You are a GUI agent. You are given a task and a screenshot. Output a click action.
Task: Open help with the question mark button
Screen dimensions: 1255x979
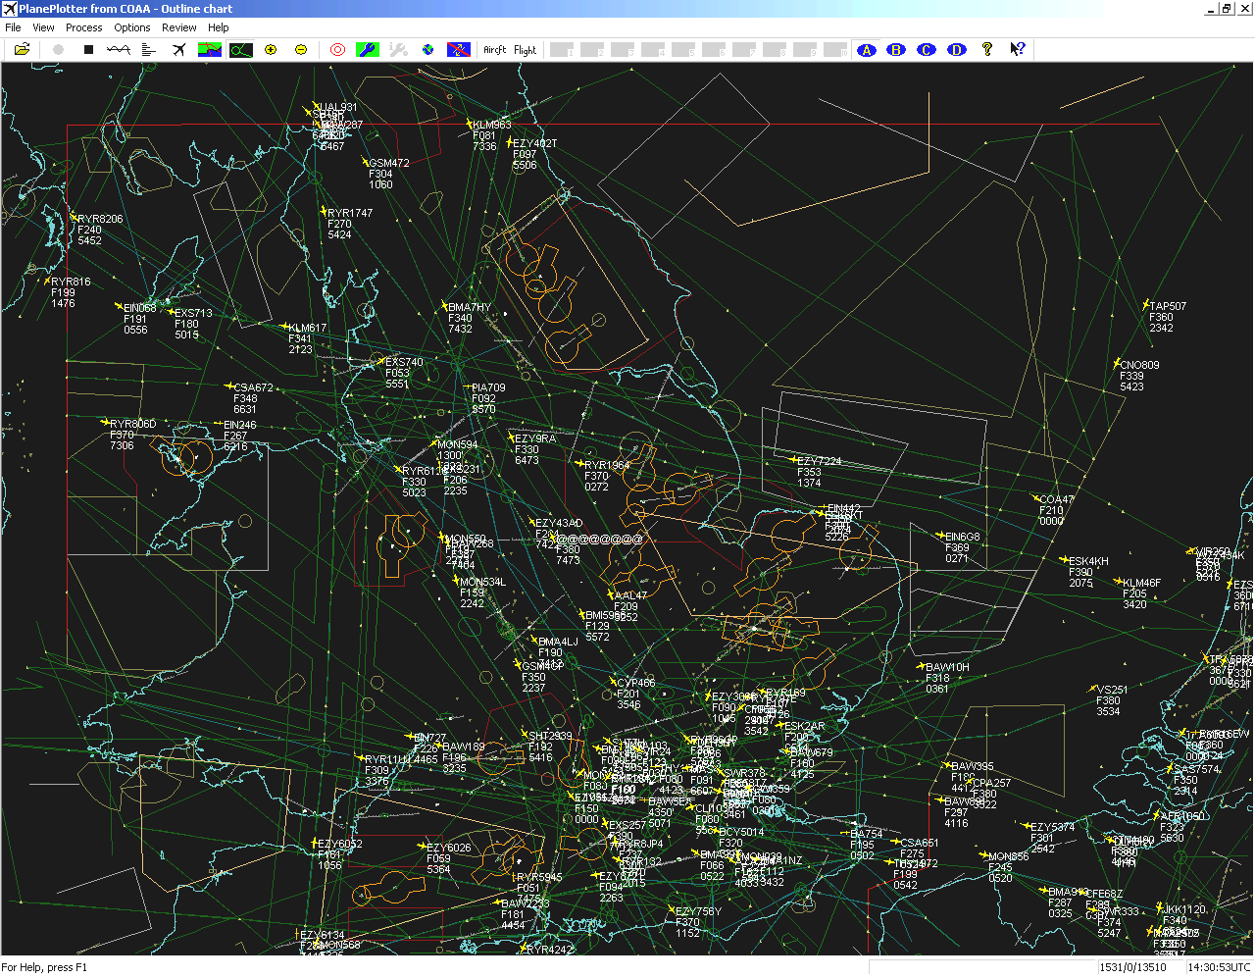pos(987,49)
